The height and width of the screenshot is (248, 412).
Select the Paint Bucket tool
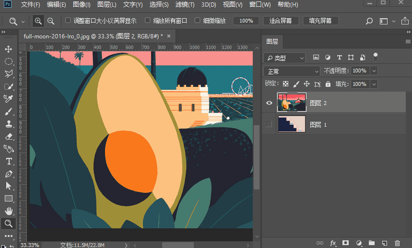click(x=9, y=149)
